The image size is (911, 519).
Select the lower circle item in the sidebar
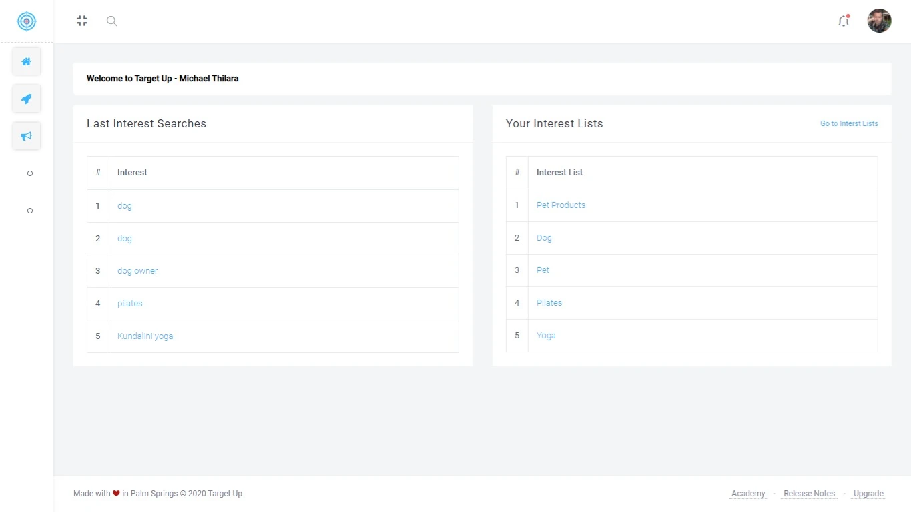click(x=29, y=210)
